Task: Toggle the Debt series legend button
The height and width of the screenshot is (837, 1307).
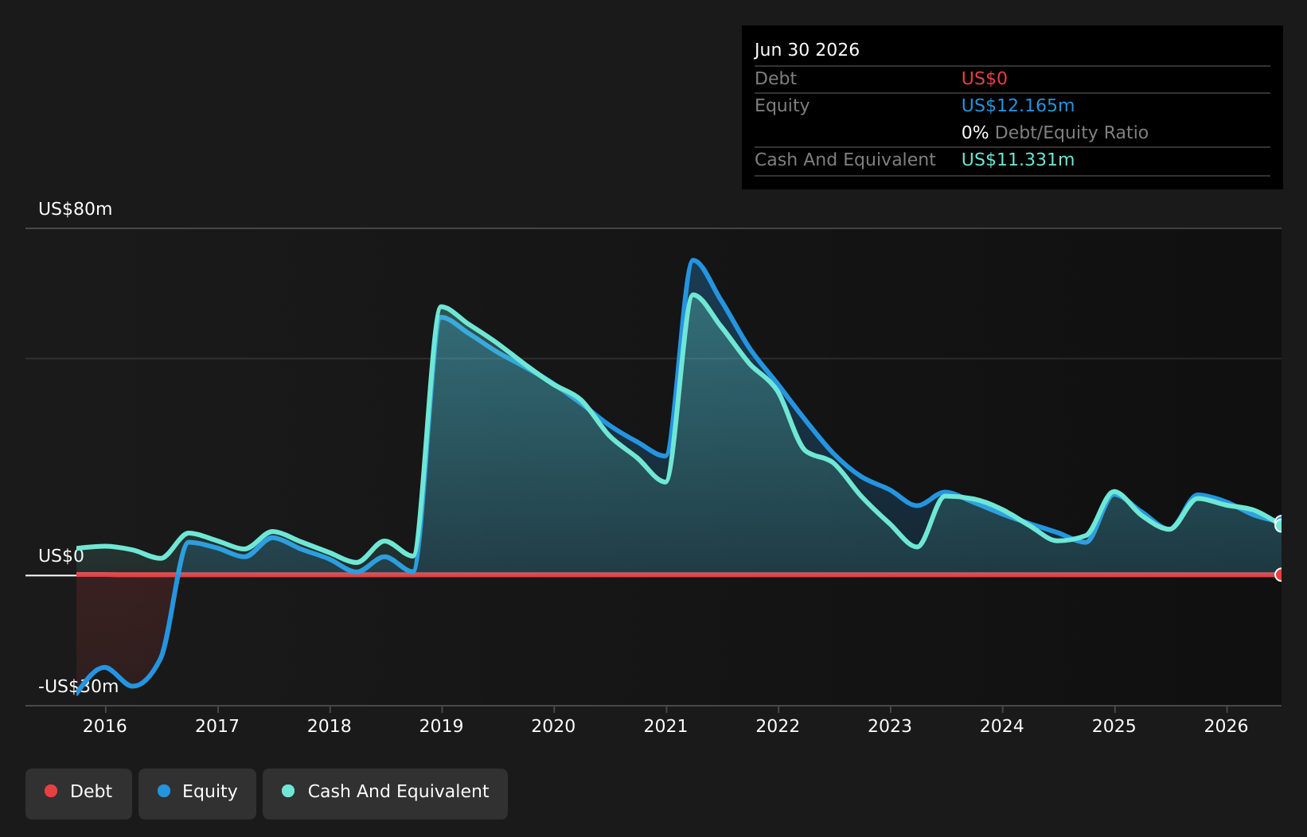Action: pos(79,793)
